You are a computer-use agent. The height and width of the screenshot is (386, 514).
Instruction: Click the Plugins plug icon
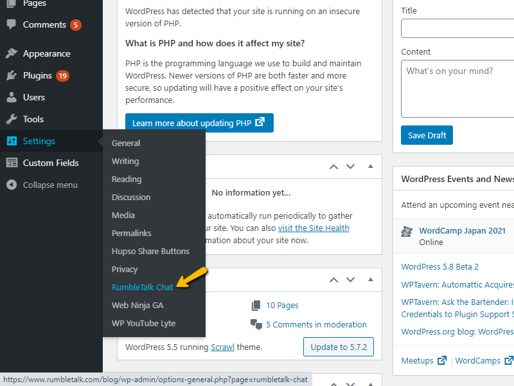12,75
